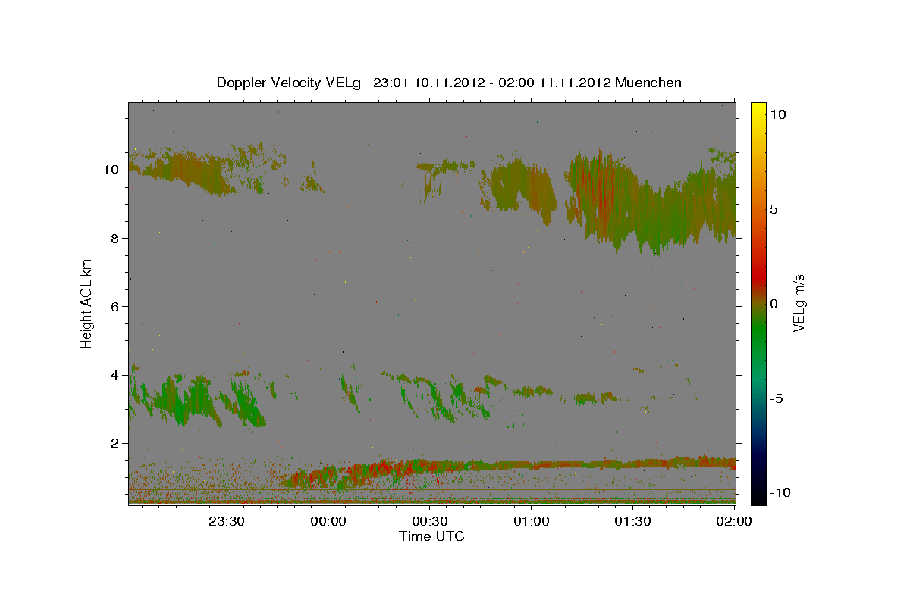Click the 00:00 time tick label
Image resolution: width=910 pixels, height=606 pixels.
coord(328,521)
